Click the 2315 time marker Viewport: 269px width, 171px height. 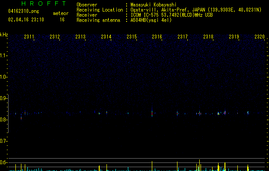(x=132, y=37)
